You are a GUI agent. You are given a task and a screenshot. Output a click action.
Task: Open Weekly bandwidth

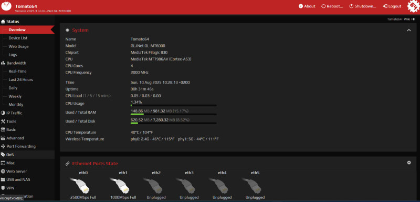[15, 96]
